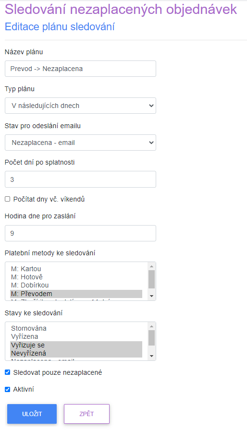Select M: Převodem in payment methods list

[76, 294]
